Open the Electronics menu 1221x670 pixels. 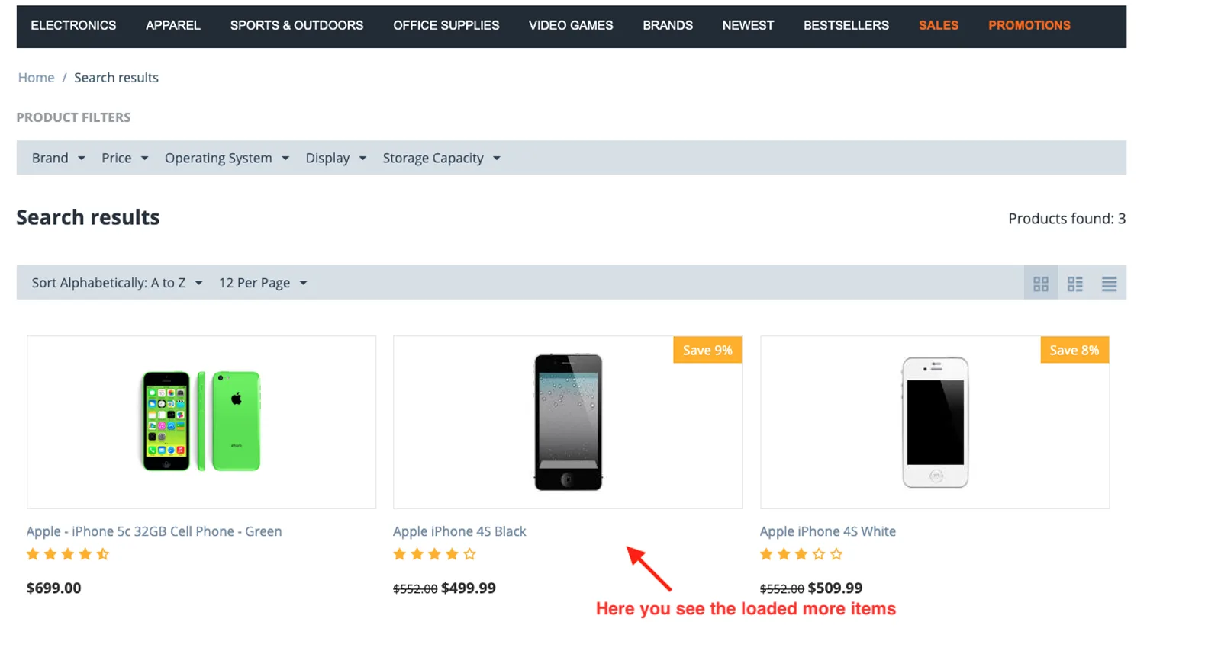pos(73,25)
